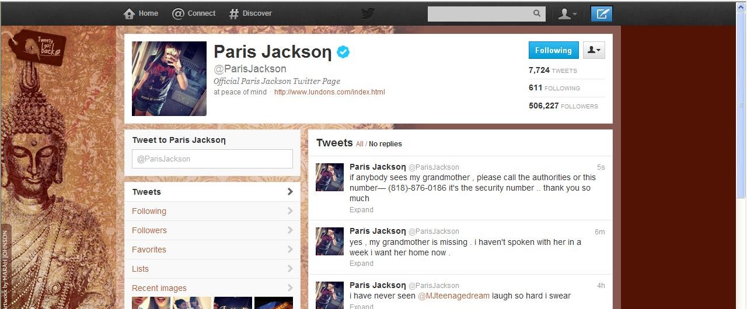The image size is (747, 309).
Task: Click the Twitter bird logo
Action: tap(368, 13)
